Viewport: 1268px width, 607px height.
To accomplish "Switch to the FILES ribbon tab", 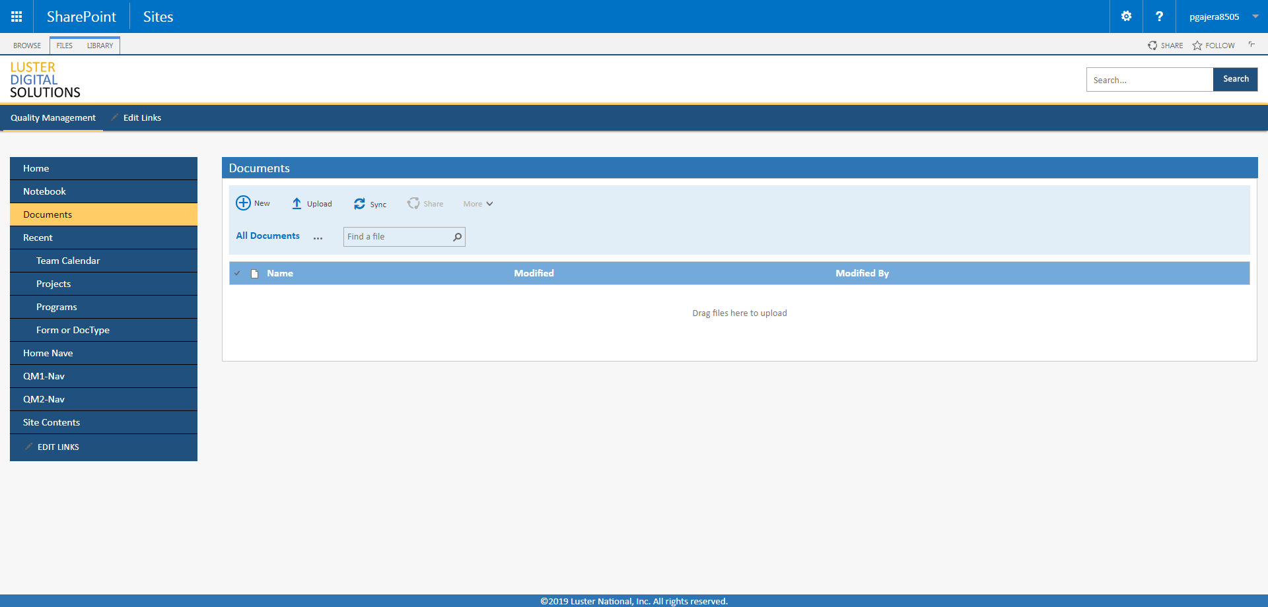I will tap(65, 46).
